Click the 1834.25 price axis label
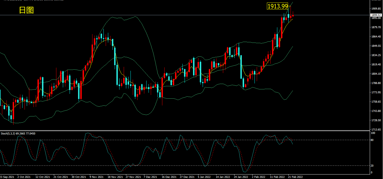Screen dimensions: 383x179 point(376,55)
